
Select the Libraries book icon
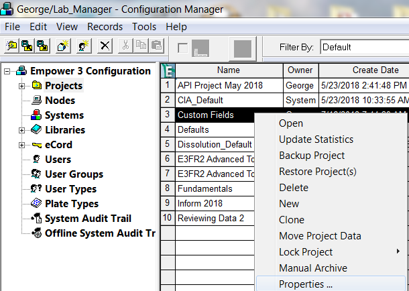tap(36, 129)
